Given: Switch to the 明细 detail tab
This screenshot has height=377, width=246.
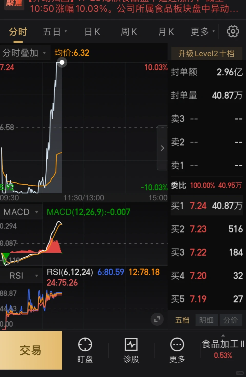Looking at the screenshot, I should coord(207,320).
